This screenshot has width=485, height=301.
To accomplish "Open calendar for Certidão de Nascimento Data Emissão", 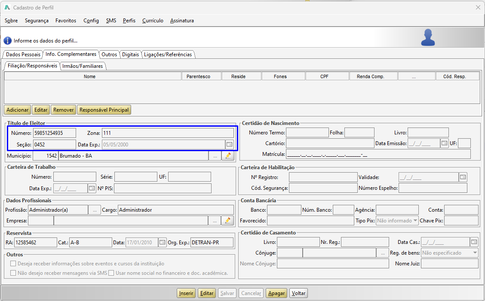I will click(444, 143).
